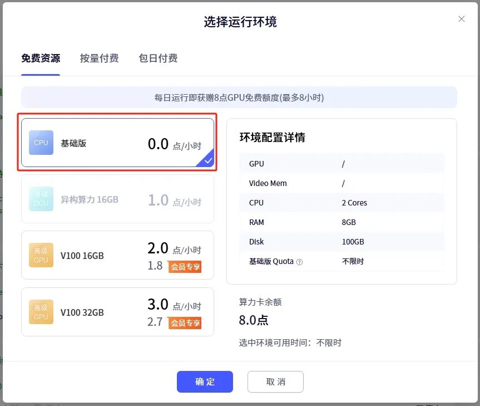Cancel with the 取消 button

275,382
